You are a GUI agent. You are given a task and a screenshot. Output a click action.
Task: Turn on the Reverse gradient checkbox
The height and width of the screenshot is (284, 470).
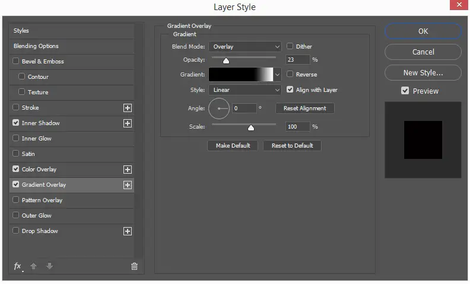(x=290, y=74)
